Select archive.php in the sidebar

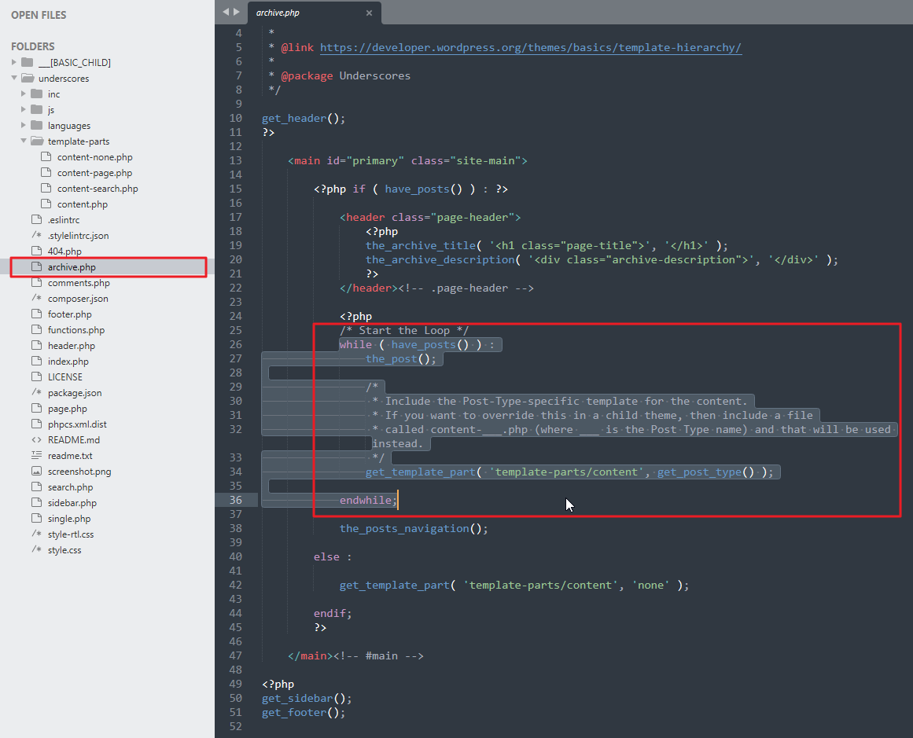(x=72, y=267)
